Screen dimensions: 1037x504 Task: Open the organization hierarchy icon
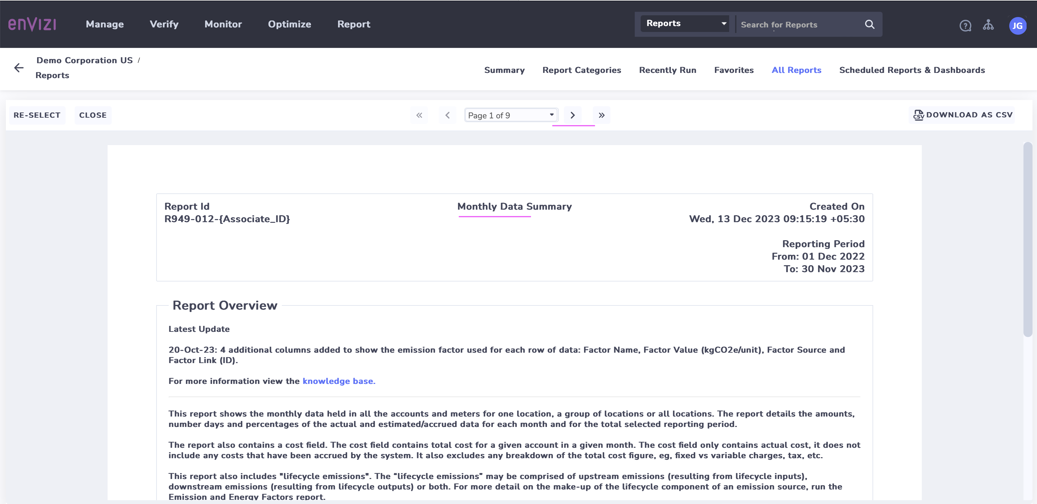pyautogui.click(x=989, y=25)
